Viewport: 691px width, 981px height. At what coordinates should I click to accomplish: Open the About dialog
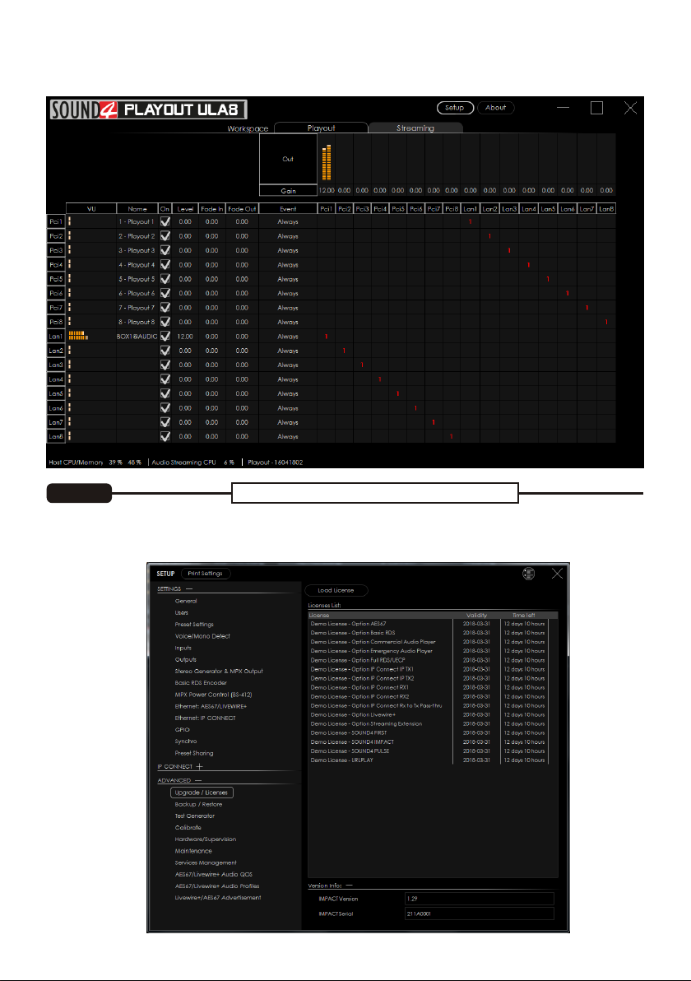[496, 108]
